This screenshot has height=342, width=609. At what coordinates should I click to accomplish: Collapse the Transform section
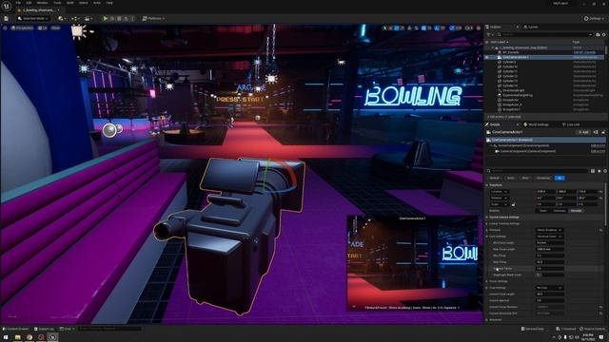[487, 185]
